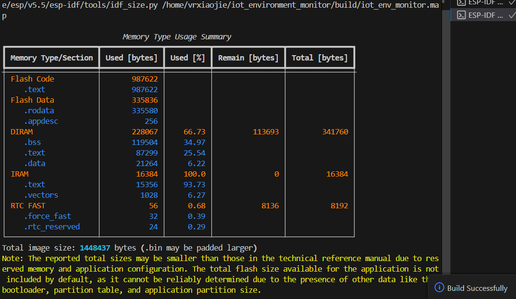This screenshot has height=299, width=516.
Task: Click the DIRAM row label
Action: [22, 132]
